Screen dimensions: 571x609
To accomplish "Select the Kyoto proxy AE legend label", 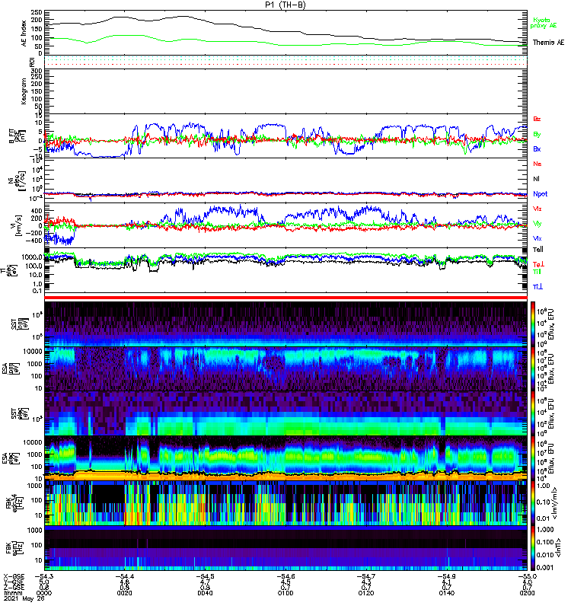I will [x=544, y=23].
